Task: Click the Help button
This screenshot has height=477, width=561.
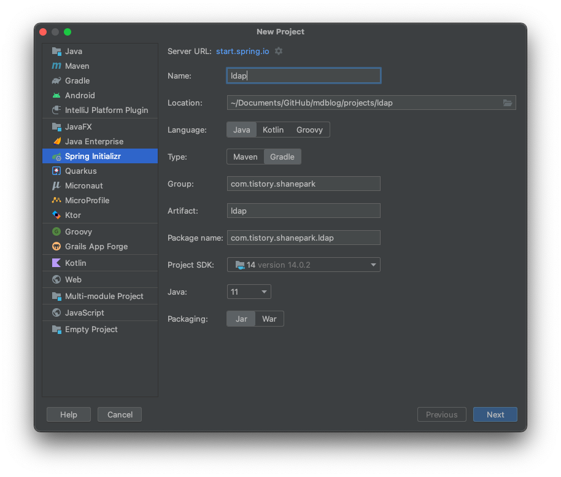Action: 68,414
